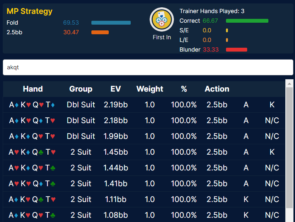Click the blue Fold frequency bar

(x=111, y=23)
